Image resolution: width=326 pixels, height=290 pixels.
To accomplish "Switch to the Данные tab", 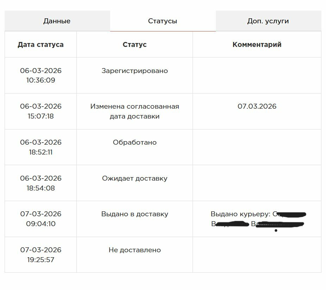I will (57, 21).
